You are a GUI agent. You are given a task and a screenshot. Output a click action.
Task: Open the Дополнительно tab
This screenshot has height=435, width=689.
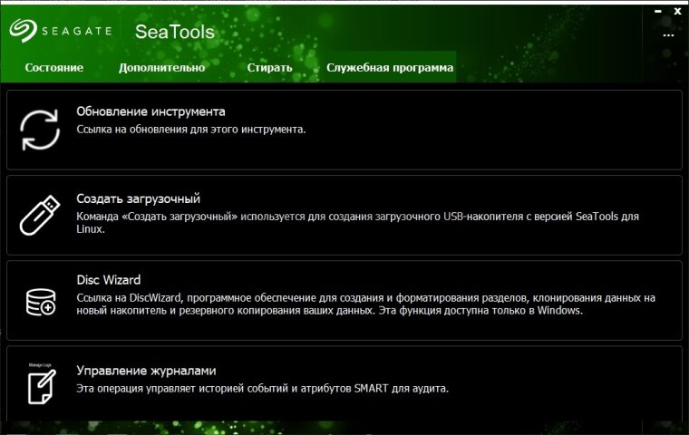[x=161, y=68]
